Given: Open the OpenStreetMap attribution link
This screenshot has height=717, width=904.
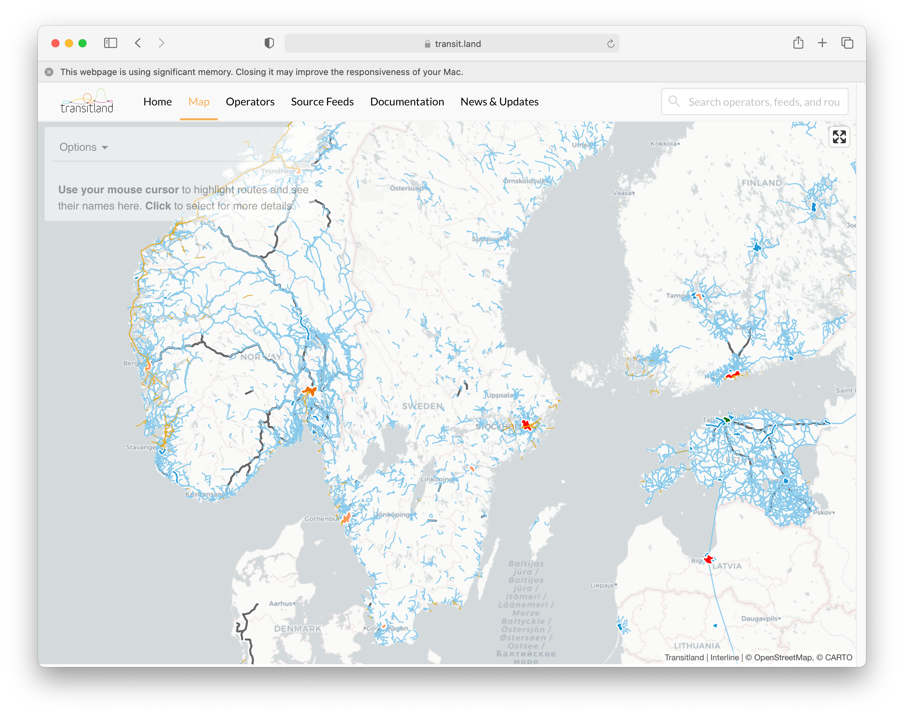Looking at the screenshot, I should [783, 658].
